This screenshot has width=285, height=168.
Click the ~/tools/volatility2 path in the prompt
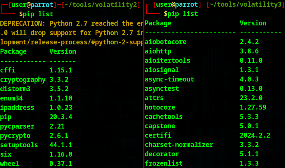pos(101,5)
